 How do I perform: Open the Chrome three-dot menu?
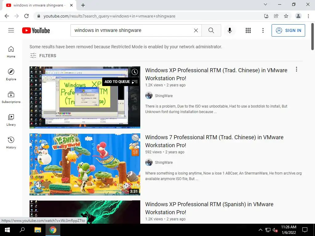point(308,16)
